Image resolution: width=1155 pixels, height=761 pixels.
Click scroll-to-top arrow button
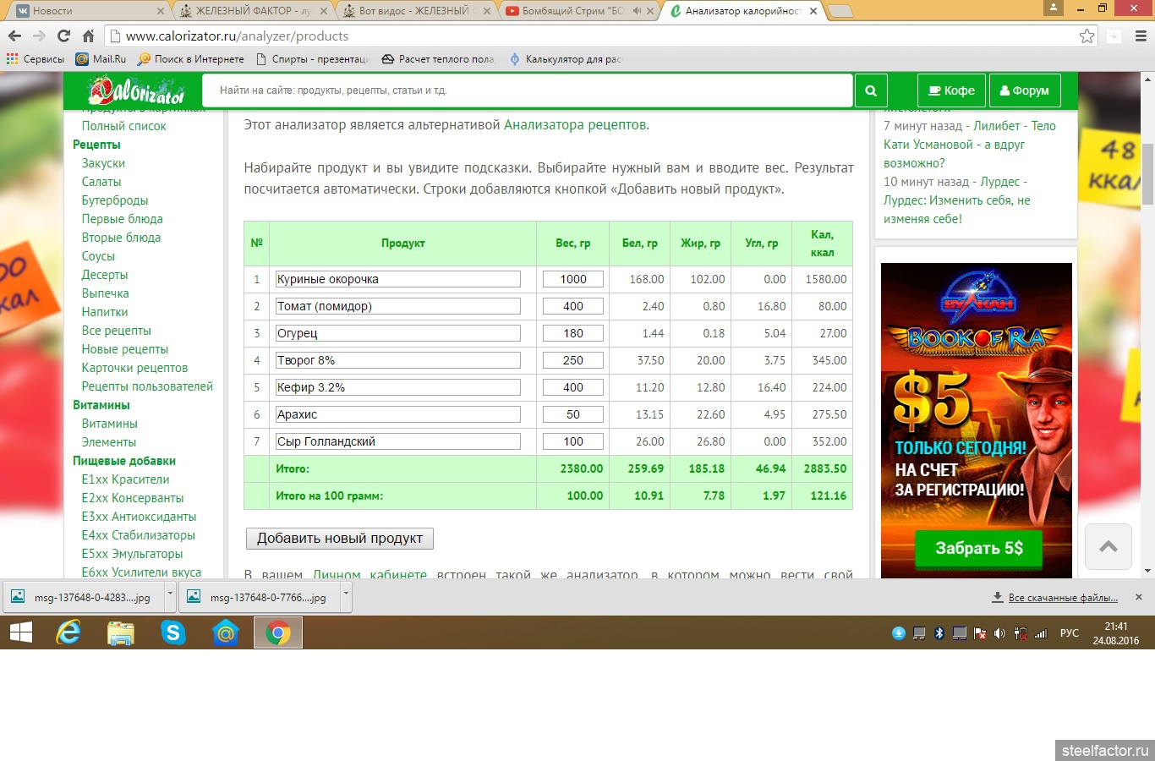(x=1108, y=546)
